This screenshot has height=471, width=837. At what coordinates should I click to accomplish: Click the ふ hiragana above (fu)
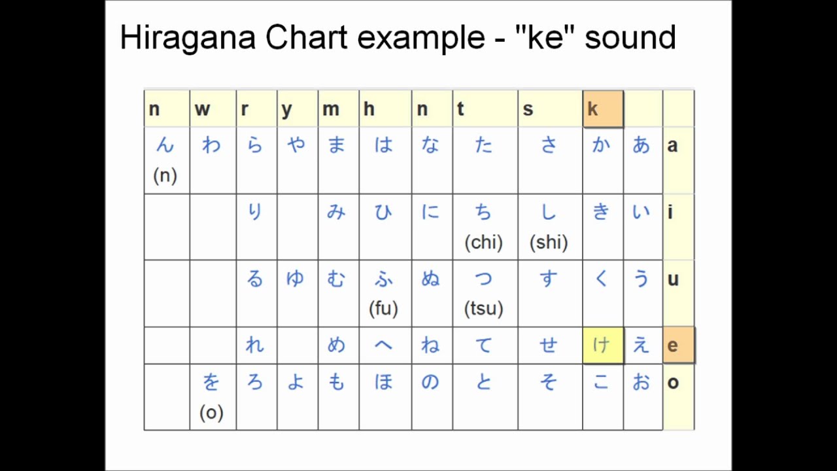pos(383,279)
